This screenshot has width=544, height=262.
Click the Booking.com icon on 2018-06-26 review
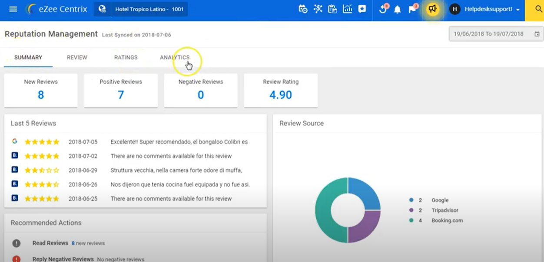coord(15,184)
